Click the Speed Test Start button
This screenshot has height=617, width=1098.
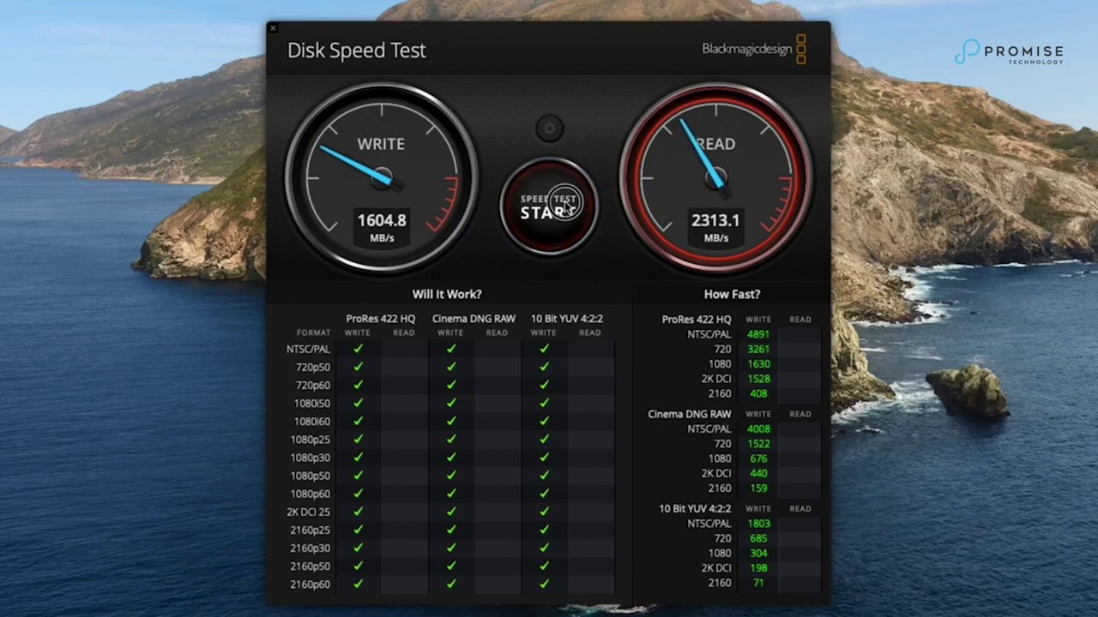[x=549, y=206]
